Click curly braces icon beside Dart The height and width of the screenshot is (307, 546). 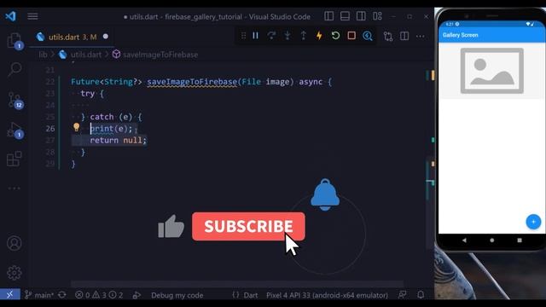pyautogui.click(x=235, y=295)
